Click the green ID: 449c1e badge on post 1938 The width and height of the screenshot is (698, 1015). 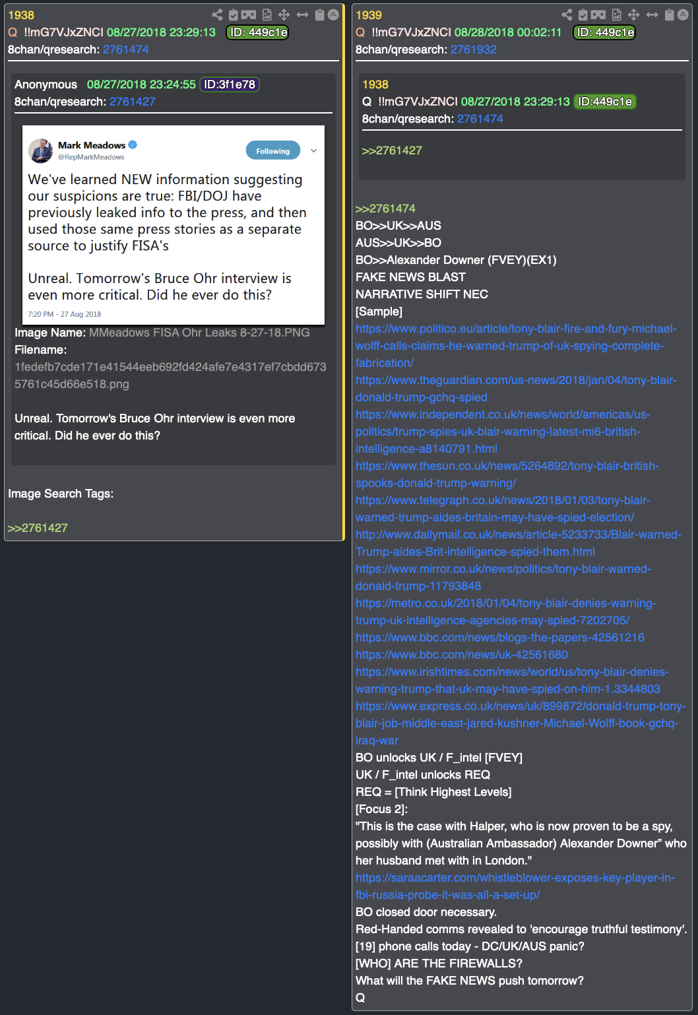coord(258,32)
